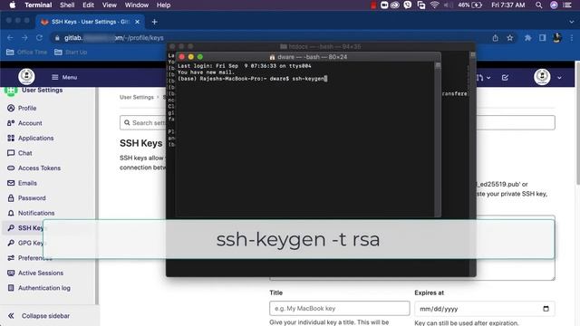Image resolution: width=580 pixels, height=326 pixels.
Task: Open the GitLab Menu hamburger
Action: (64, 77)
